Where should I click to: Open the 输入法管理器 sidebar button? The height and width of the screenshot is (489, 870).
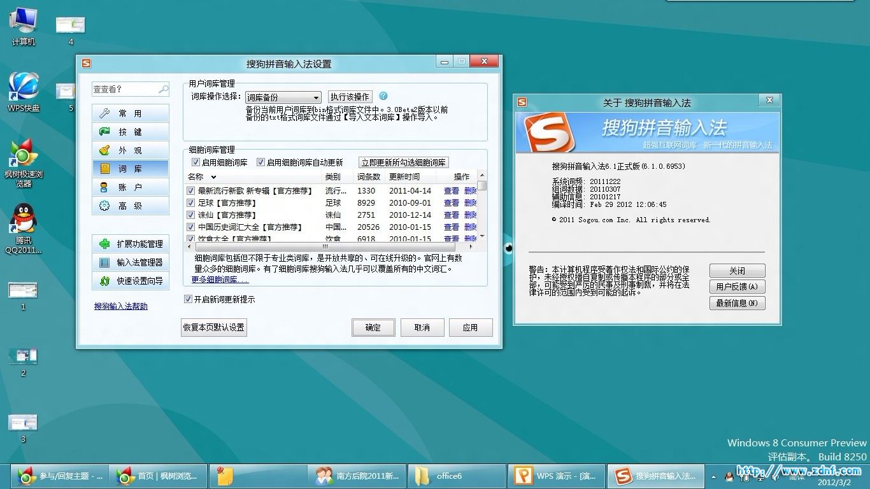(131, 262)
